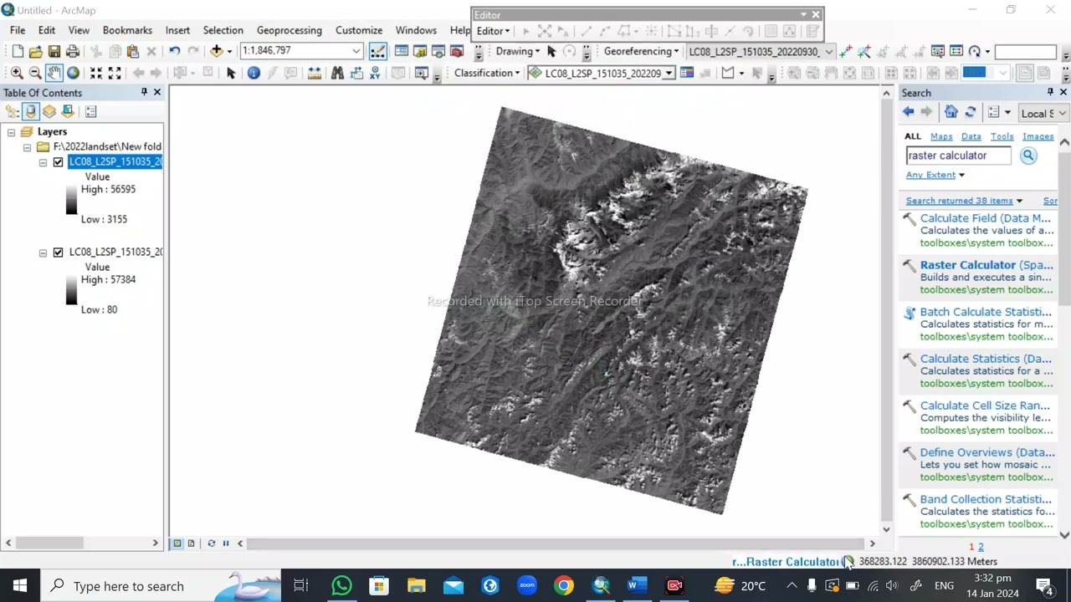Select the Zoom Out tool
The height and width of the screenshot is (602, 1071).
tap(35, 74)
